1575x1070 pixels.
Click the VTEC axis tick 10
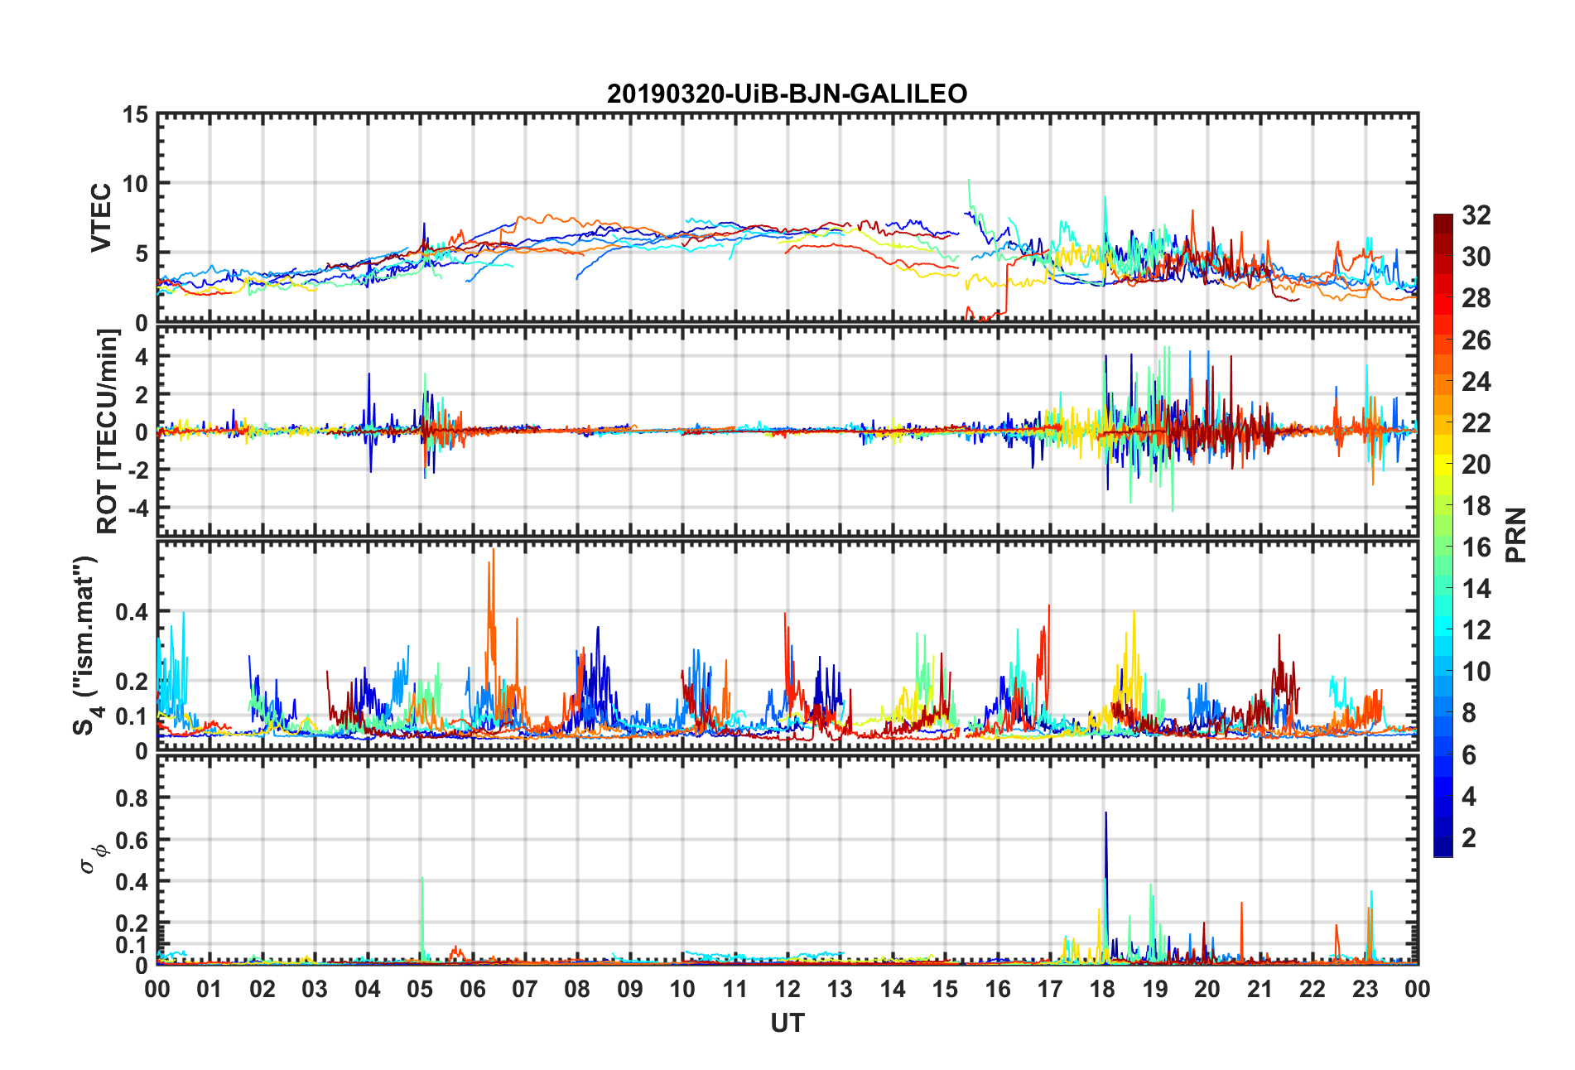pyautogui.click(x=136, y=184)
